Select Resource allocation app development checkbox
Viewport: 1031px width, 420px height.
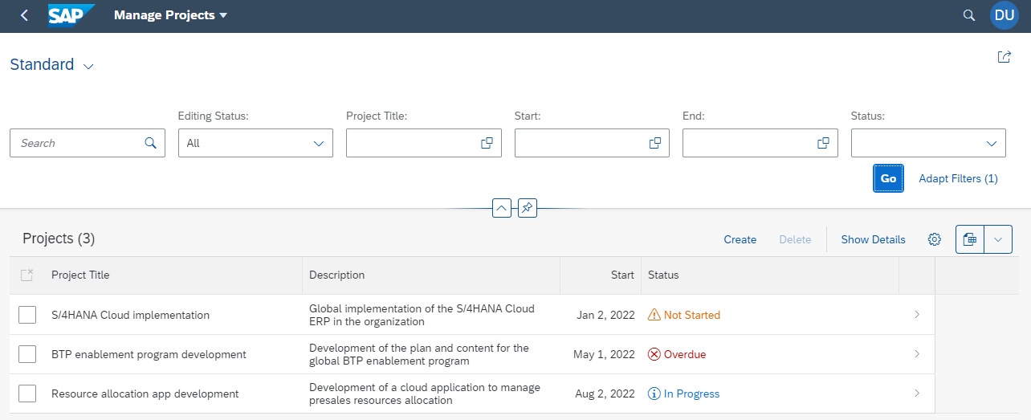pyautogui.click(x=27, y=393)
